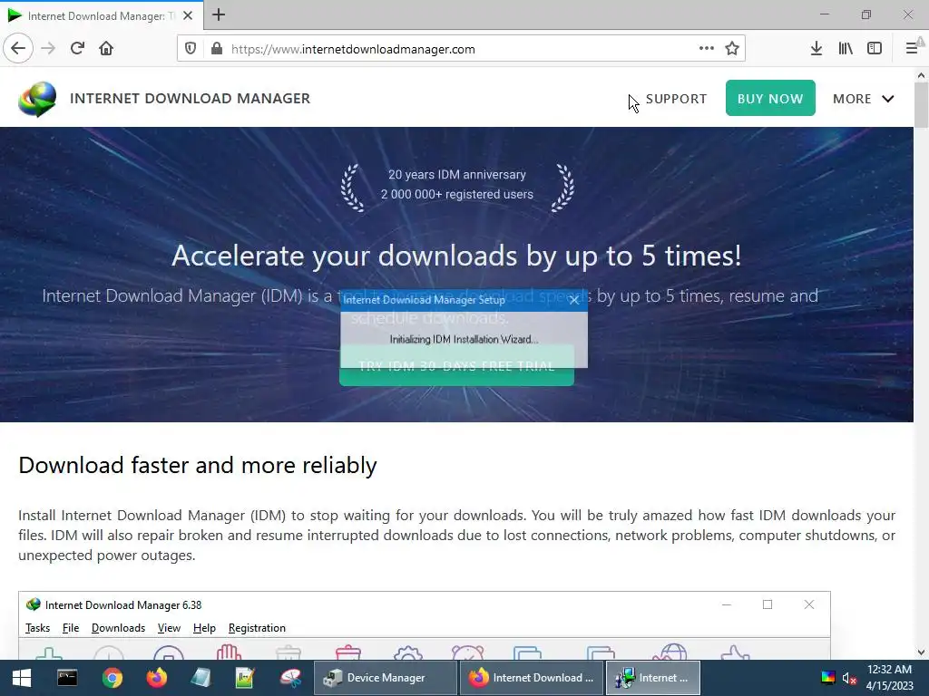929x696 pixels.
Task: Open a new browser tab
Action: [x=219, y=14]
